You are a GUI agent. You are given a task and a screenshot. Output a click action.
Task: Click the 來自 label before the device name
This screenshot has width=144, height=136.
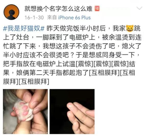pyautogui.click(x=52, y=17)
